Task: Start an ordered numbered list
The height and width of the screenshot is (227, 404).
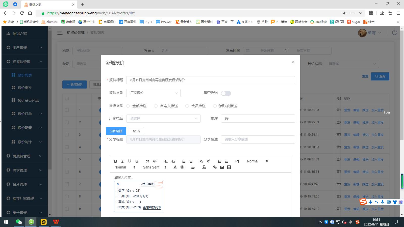Action: (184, 161)
